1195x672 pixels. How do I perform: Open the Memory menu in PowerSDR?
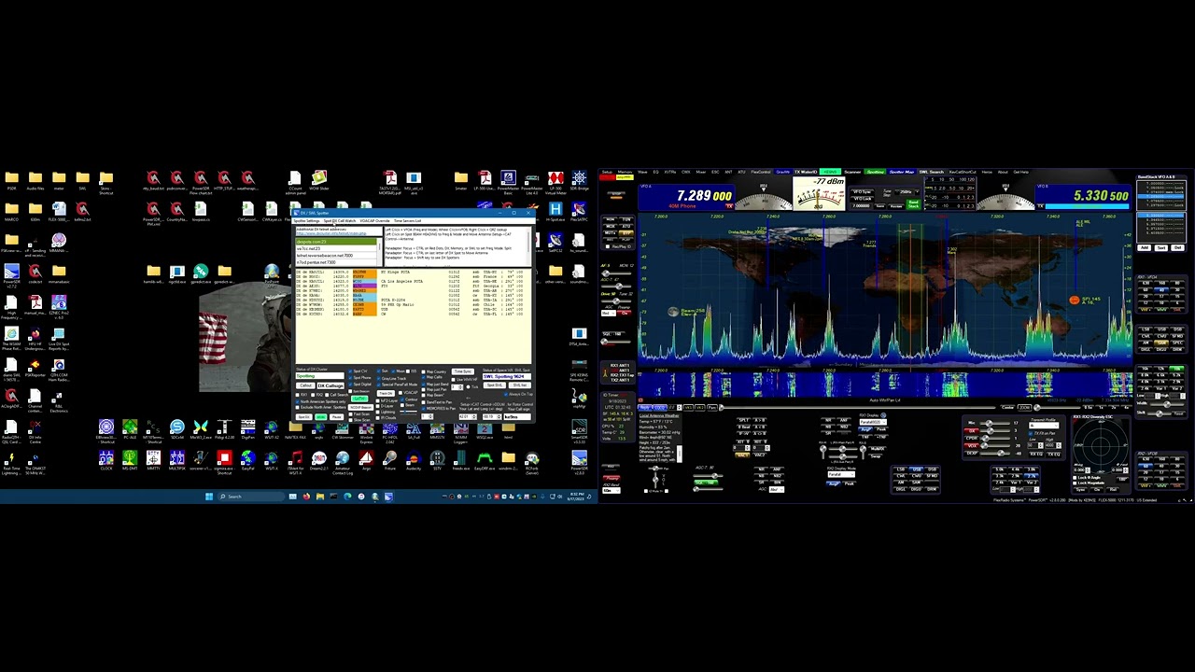coord(625,172)
